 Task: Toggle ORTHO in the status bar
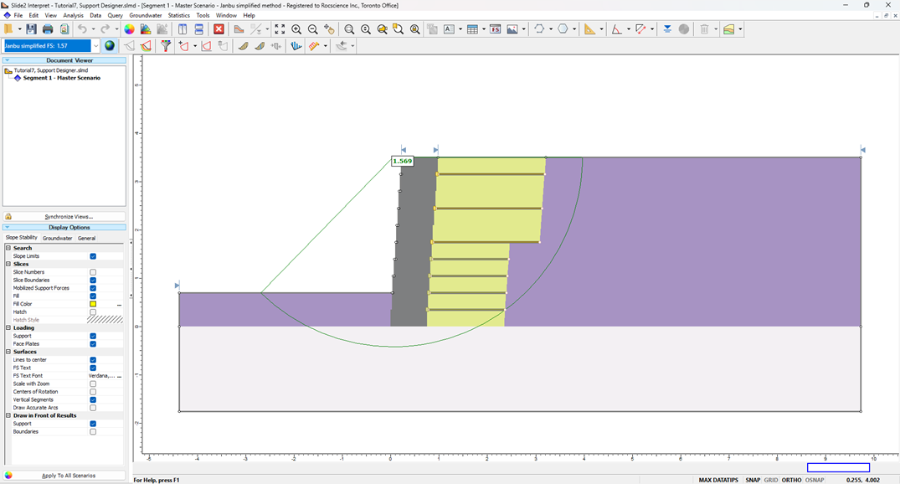coord(791,480)
